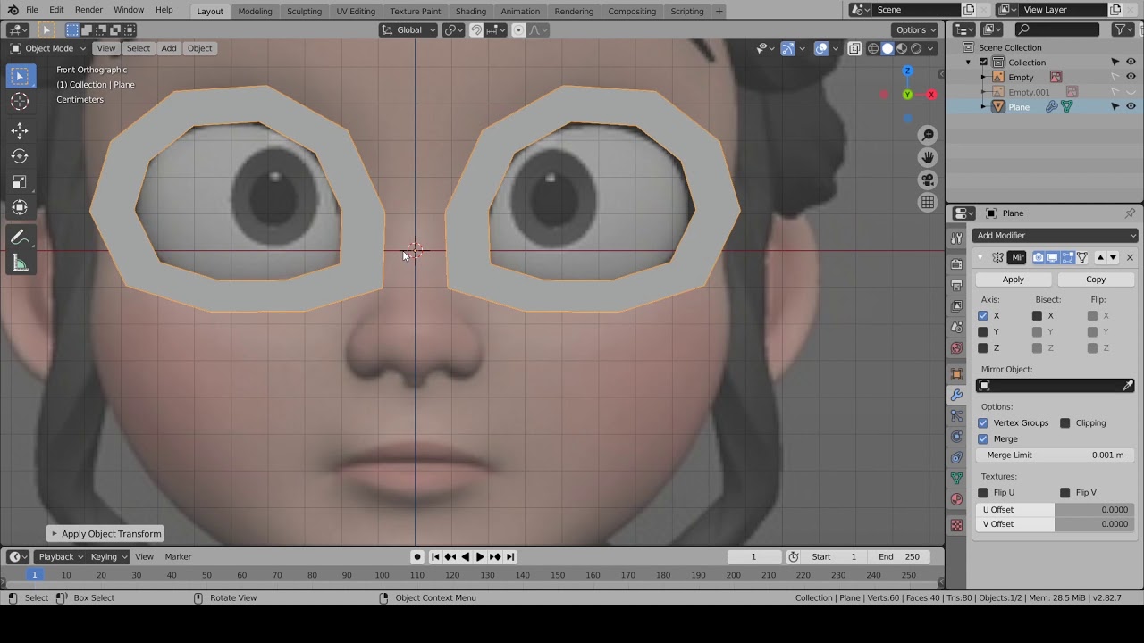Open the Modeling workspace tab

click(255, 12)
